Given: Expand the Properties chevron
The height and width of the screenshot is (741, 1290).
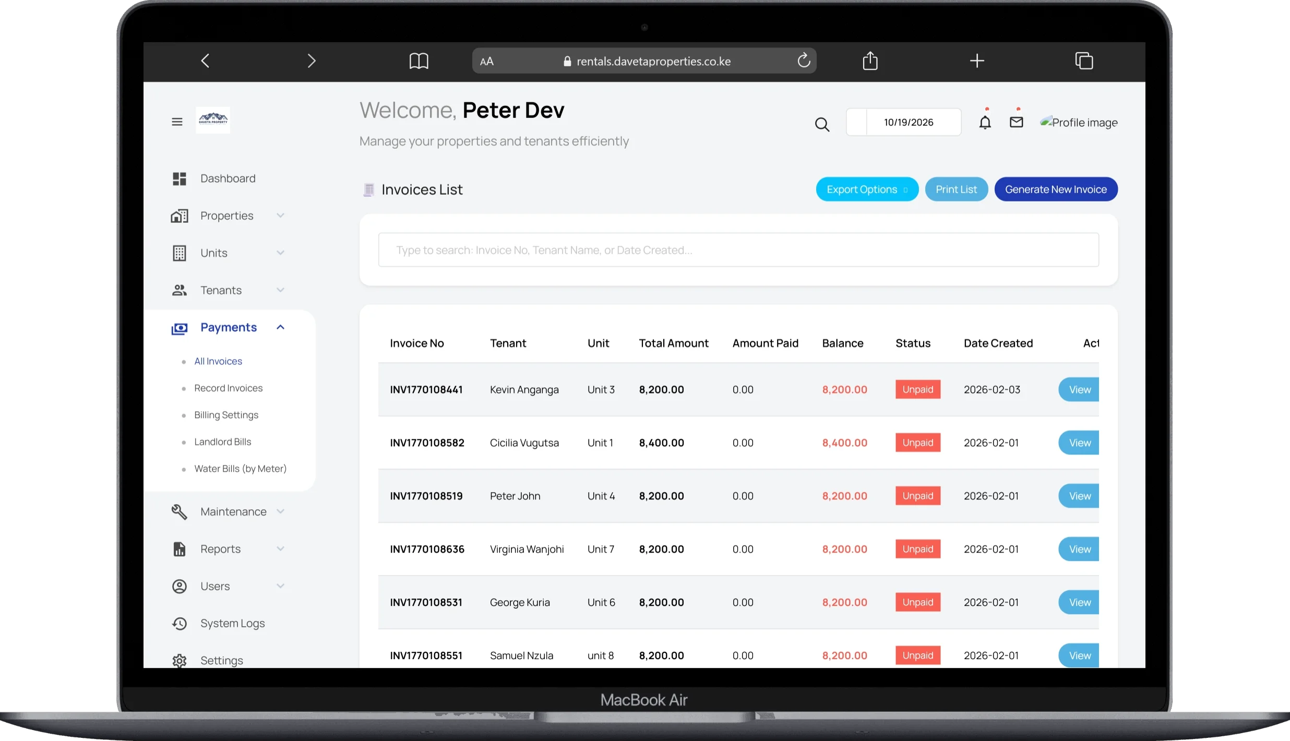Looking at the screenshot, I should pyautogui.click(x=280, y=216).
